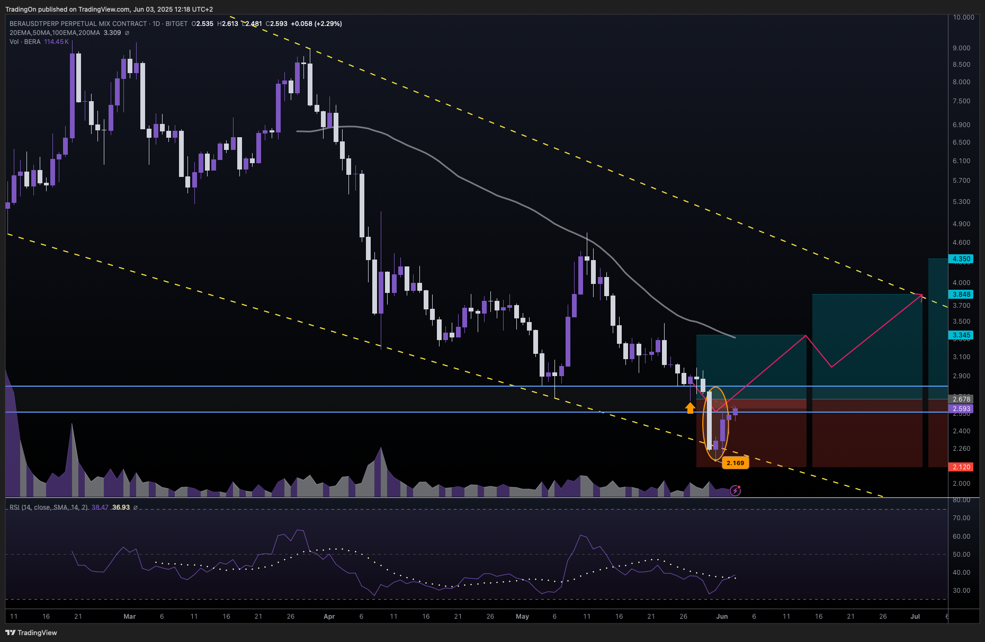
Task: Click the 7.500 price axis label
Action: [962, 101]
